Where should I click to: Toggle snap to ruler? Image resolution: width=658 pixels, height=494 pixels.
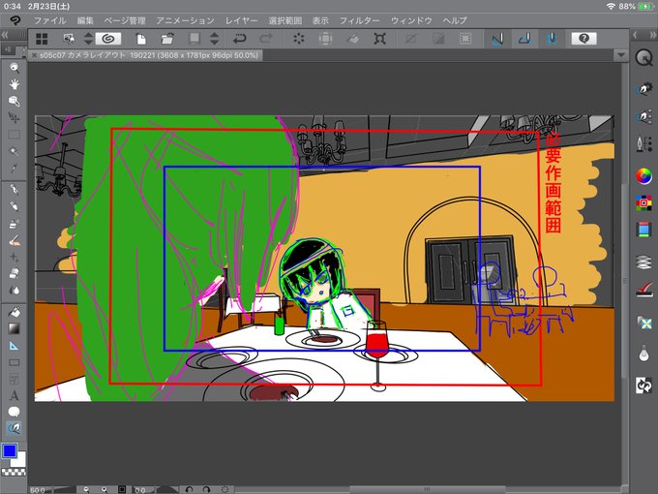[x=497, y=39]
